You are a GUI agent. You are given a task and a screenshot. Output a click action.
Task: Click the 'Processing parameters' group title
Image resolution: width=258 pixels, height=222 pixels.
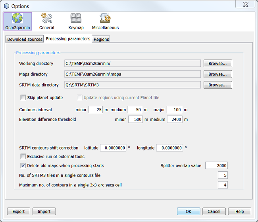[38, 53]
